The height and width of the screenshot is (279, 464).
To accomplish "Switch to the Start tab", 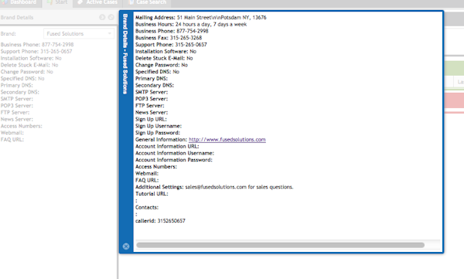I will (57, 2).
